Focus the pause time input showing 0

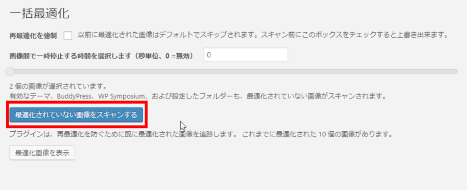[246, 55]
